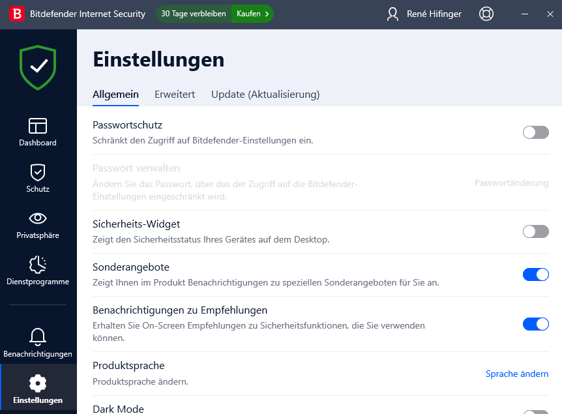The height and width of the screenshot is (414, 562).
Task: Enable the Passwortschutz toggle
Action: click(x=535, y=132)
